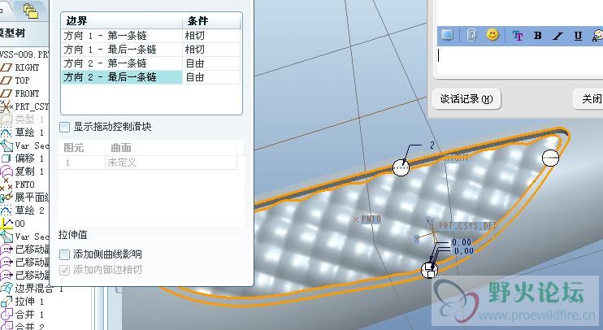The height and width of the screenshot is (330, 603).
Task: Open the font TT settings icon
Action: (x=518, y=36)
